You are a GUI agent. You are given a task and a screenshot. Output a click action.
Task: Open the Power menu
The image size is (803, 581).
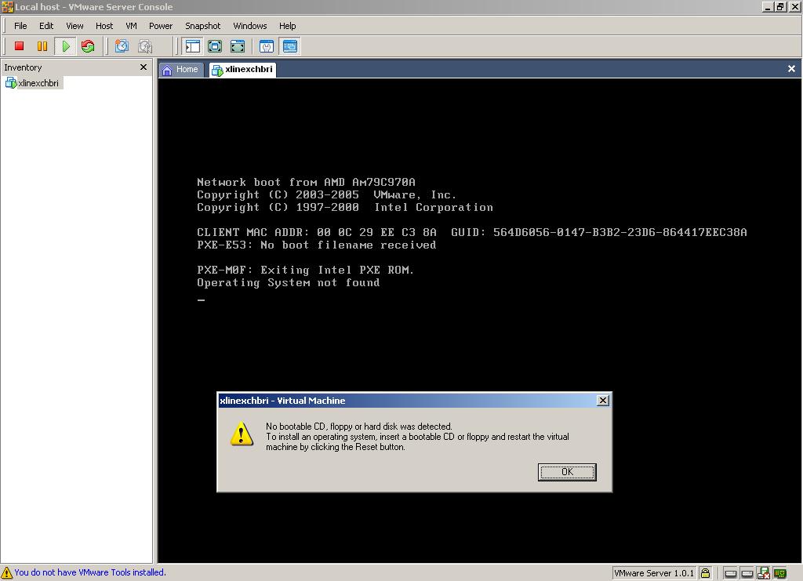click(x=160, y=25)
